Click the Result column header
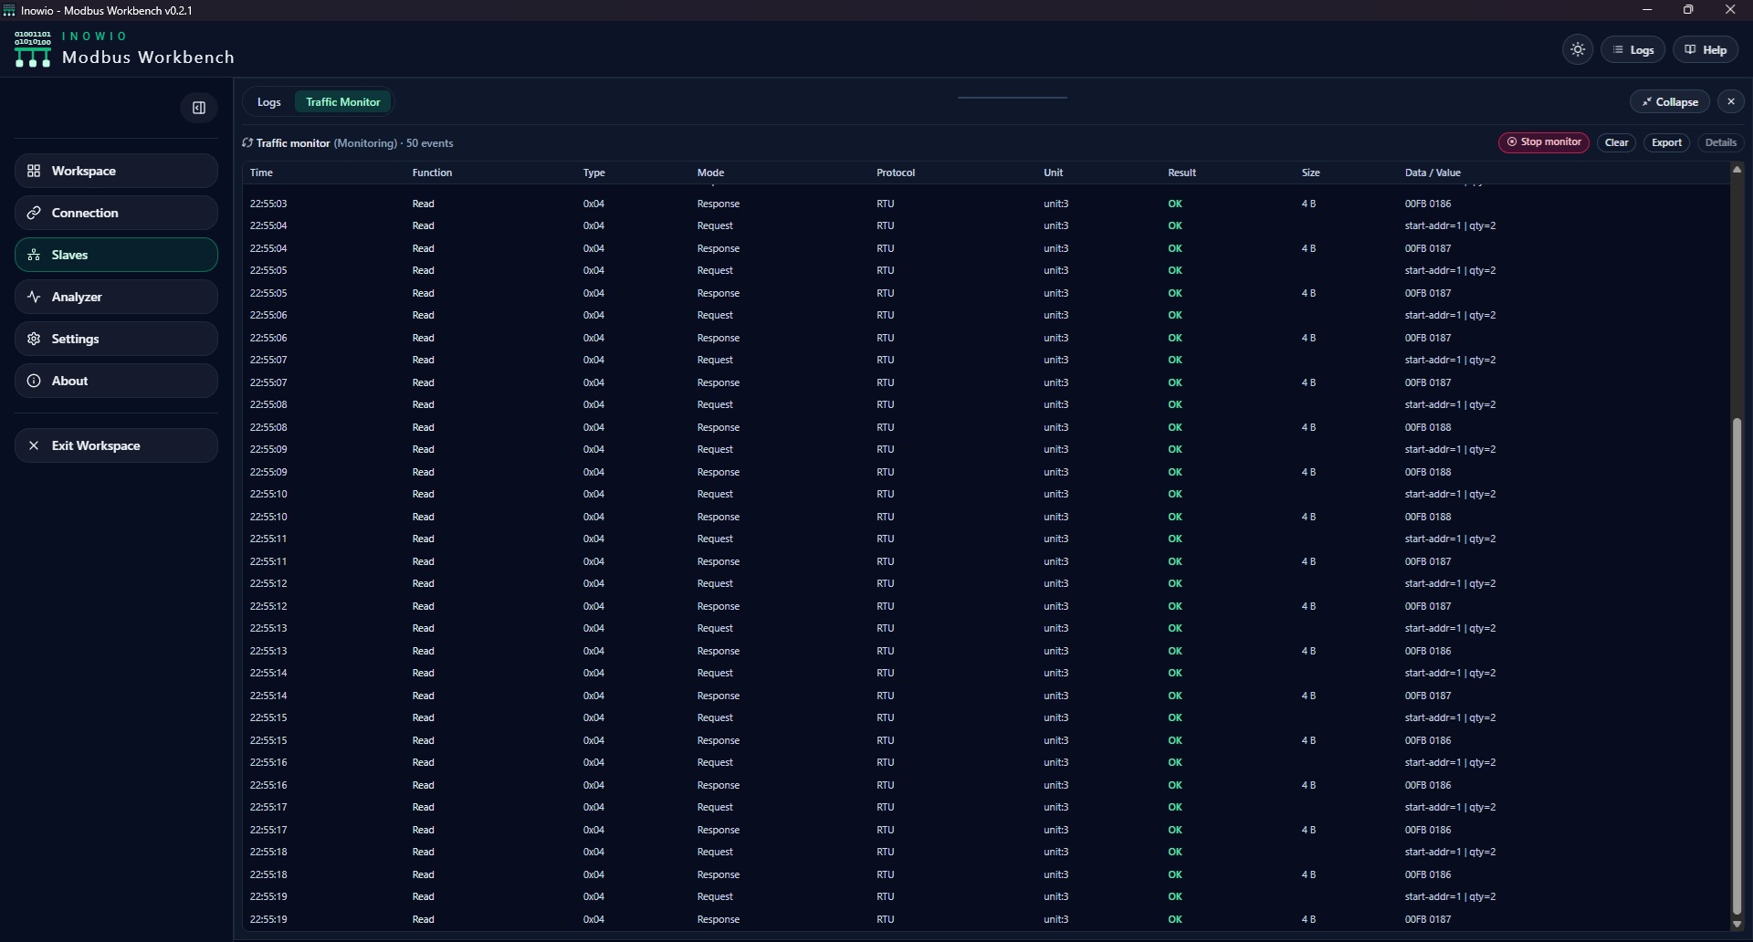Screen dimensions: 1753x942 click(x=1181, y=173)
